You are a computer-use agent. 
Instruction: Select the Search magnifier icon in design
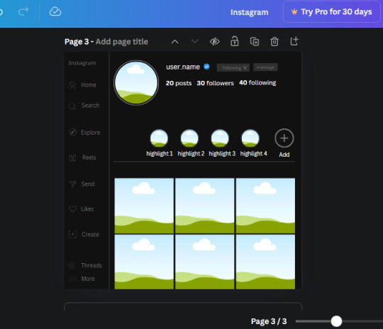tap(72, 106)
